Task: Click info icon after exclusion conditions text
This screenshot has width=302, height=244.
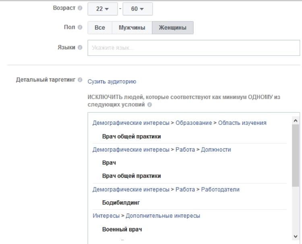Action: pyautogui.click(x=149, y=105)
